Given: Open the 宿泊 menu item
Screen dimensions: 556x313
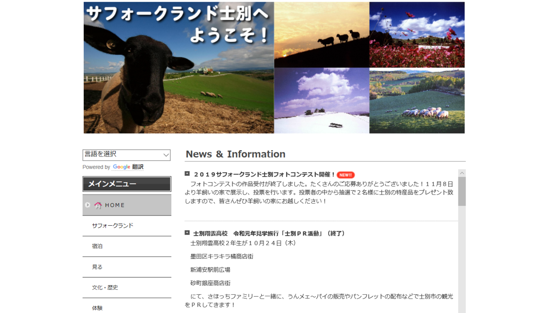Looking at the screenshot, I should pos(97,246).
